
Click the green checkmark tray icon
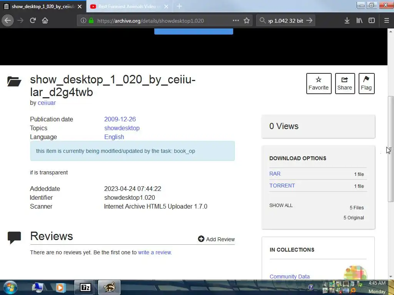point(360,284)
